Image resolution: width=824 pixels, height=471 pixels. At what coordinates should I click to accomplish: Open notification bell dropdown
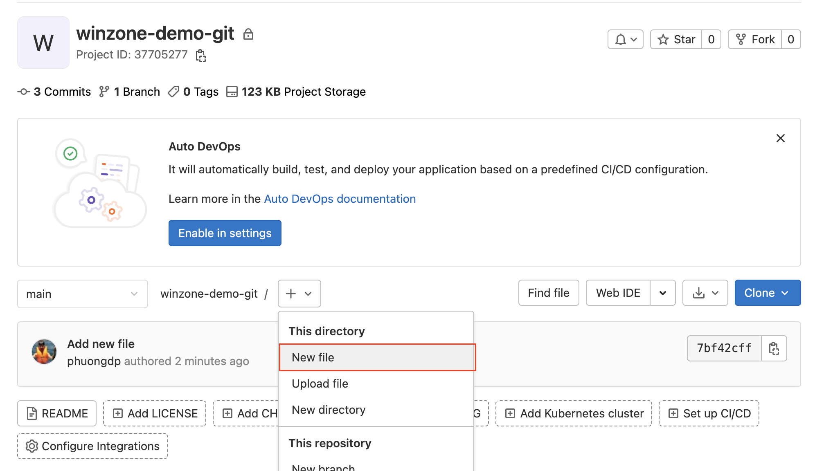(626, 39)
